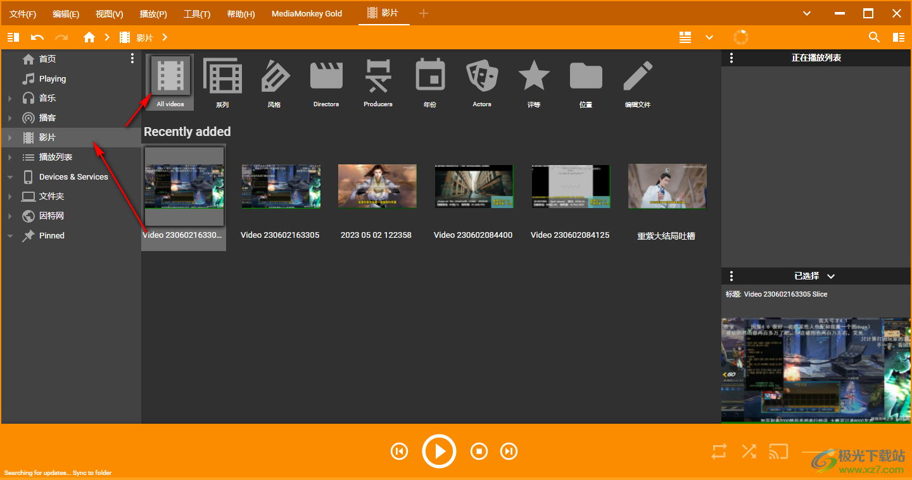The width and height of the screenshot is (912, 480).
Task: Select the 重紫大结局吐槽 video thumbnail
Action: (667, 186)
